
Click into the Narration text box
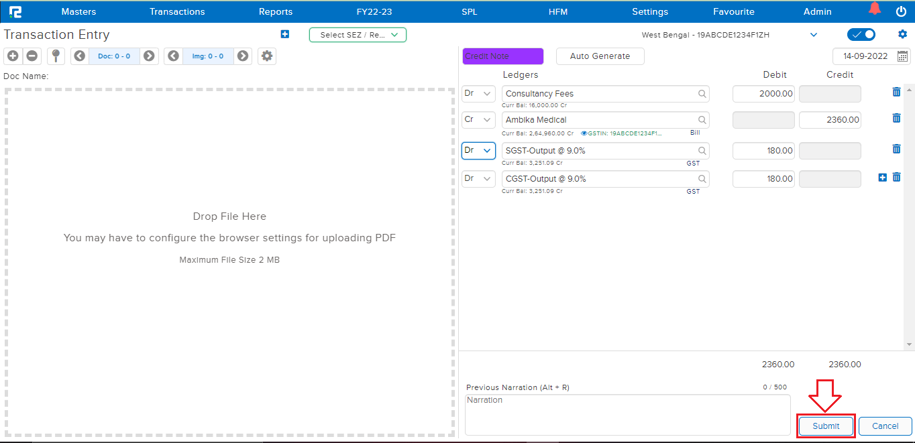[627, 414]
